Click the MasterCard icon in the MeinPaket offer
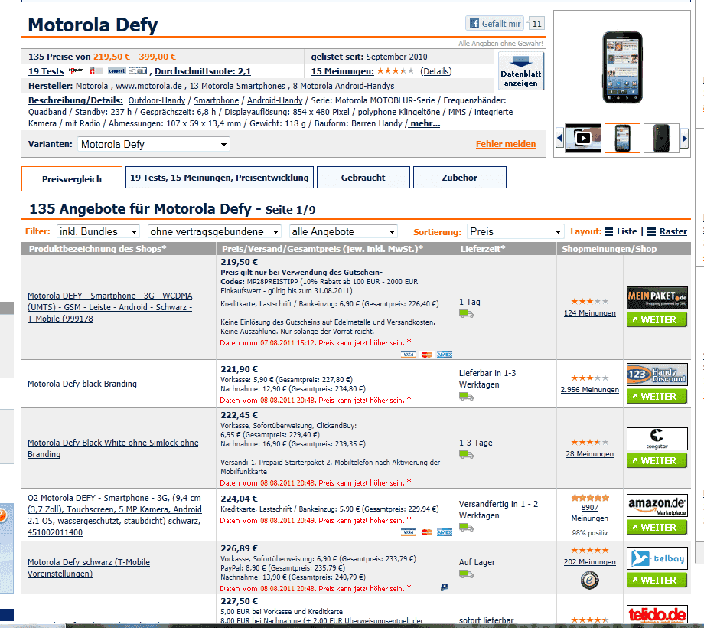 426,355
